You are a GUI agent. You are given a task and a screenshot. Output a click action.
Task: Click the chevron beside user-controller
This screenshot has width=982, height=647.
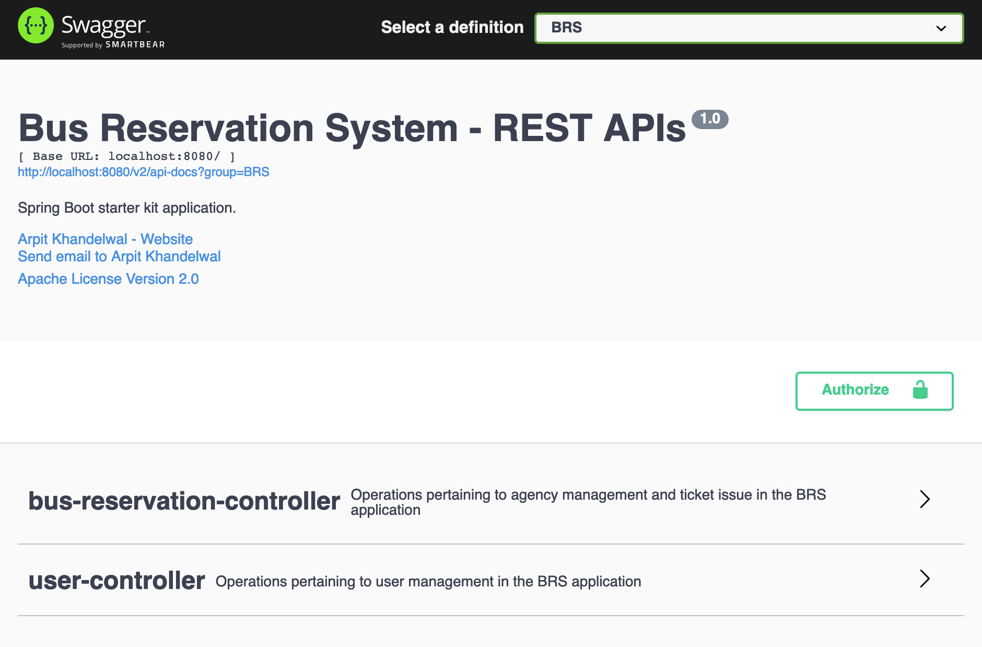tap(925, 579)
